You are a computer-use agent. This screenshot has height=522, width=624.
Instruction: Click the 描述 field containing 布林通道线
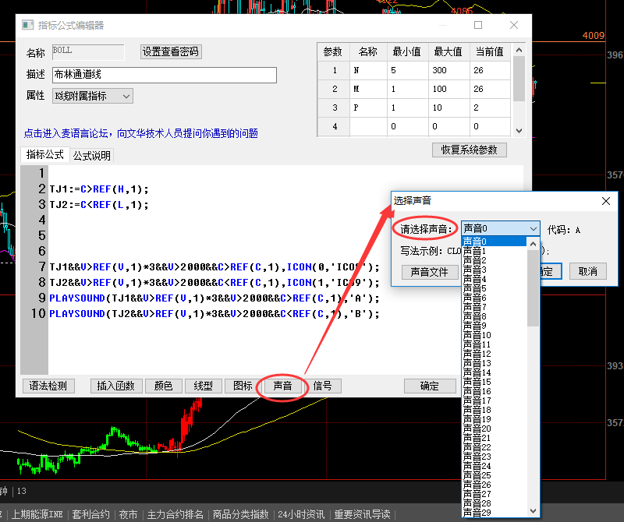[164, 75]
